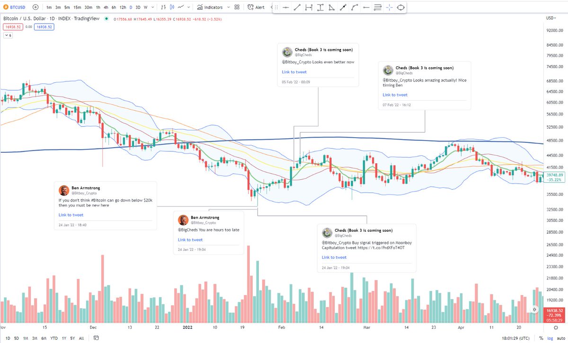This screenshot has width=568, height=343.
Task: Select the W weekly timeframe
Action: coord(145,8)
